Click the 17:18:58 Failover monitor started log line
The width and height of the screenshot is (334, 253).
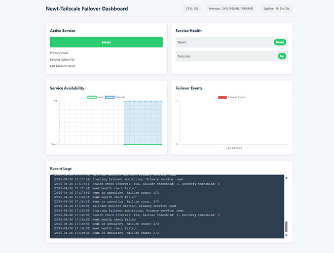[x=115, y=206]
